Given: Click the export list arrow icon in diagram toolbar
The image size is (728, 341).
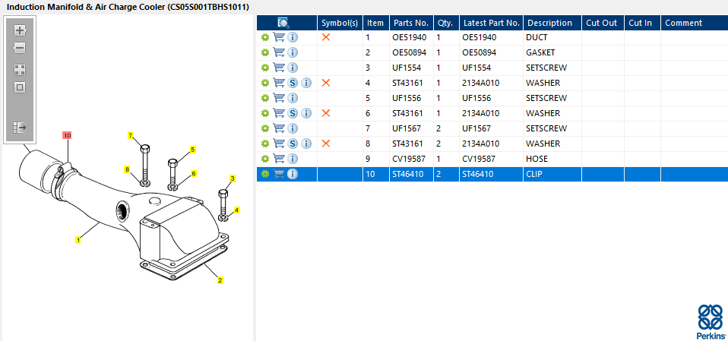Looking at the screenshot, I should point(20,127).
